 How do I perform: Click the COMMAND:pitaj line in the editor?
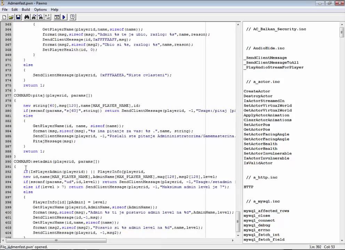tap(53, 95)
